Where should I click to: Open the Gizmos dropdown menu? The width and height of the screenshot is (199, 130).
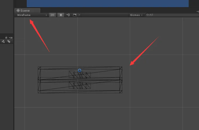(136, 15)
